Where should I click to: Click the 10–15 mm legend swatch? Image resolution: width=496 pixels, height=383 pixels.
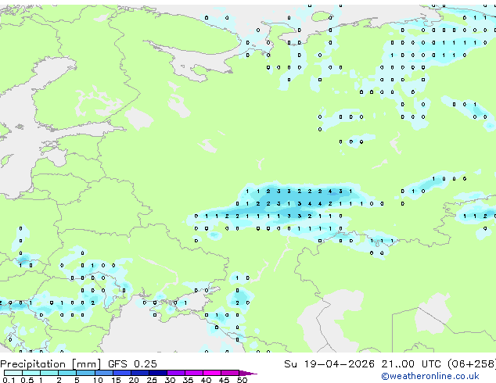coord(104,373)
